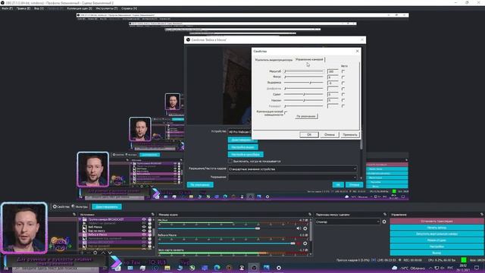Click the Mic/Aux volume slider handle
The width and height of the screenshot is (485, 273).
point(258,228)
